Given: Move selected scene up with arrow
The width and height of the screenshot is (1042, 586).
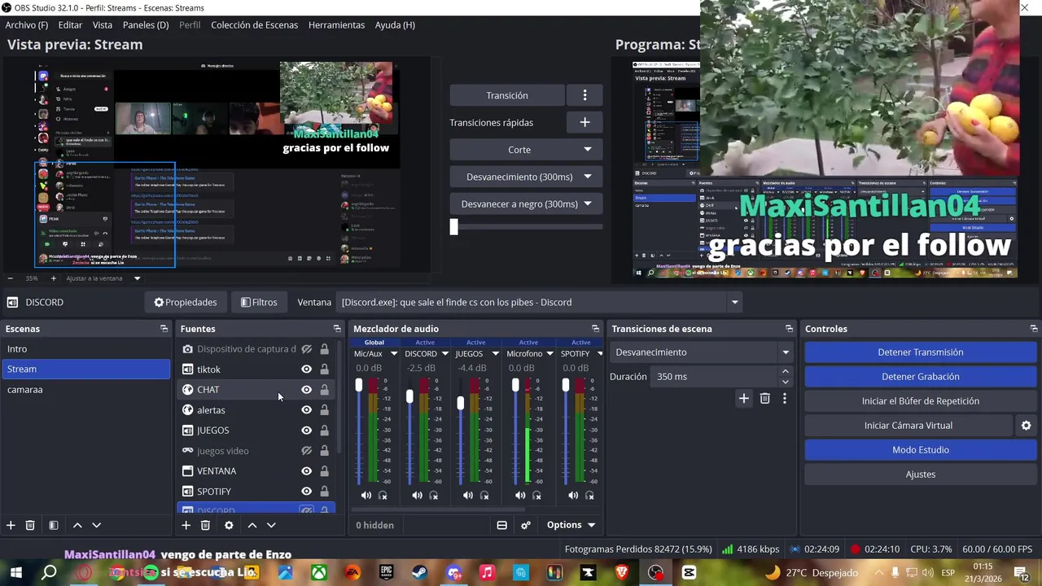Looking at the screenshot, I should point(77,525).
